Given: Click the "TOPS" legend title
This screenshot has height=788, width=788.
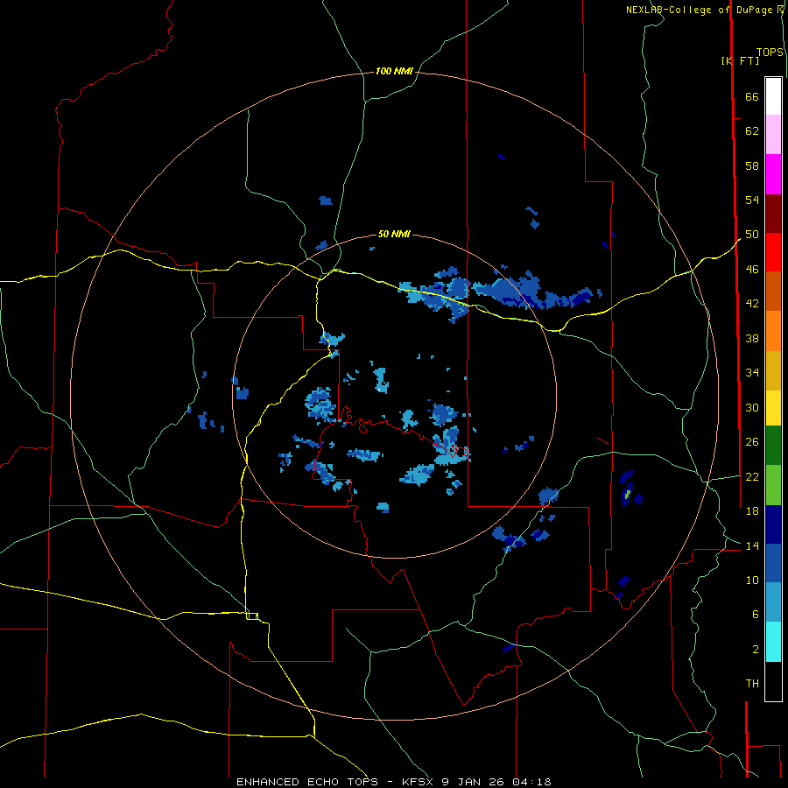Looking at the screenshot, I should (770, 53).
